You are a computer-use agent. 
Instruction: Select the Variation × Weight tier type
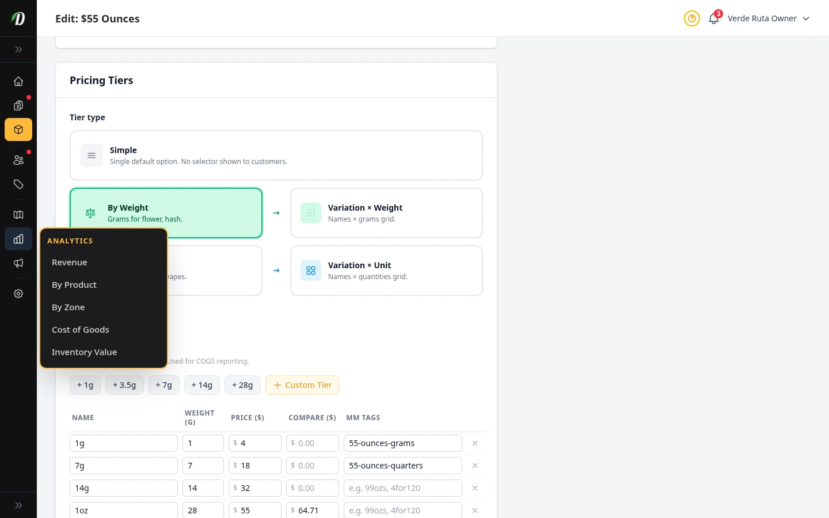387,213
